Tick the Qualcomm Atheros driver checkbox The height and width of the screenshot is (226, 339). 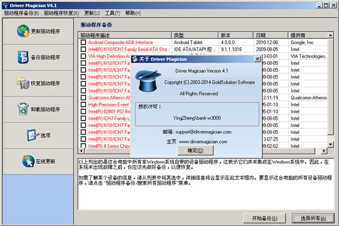83,98
